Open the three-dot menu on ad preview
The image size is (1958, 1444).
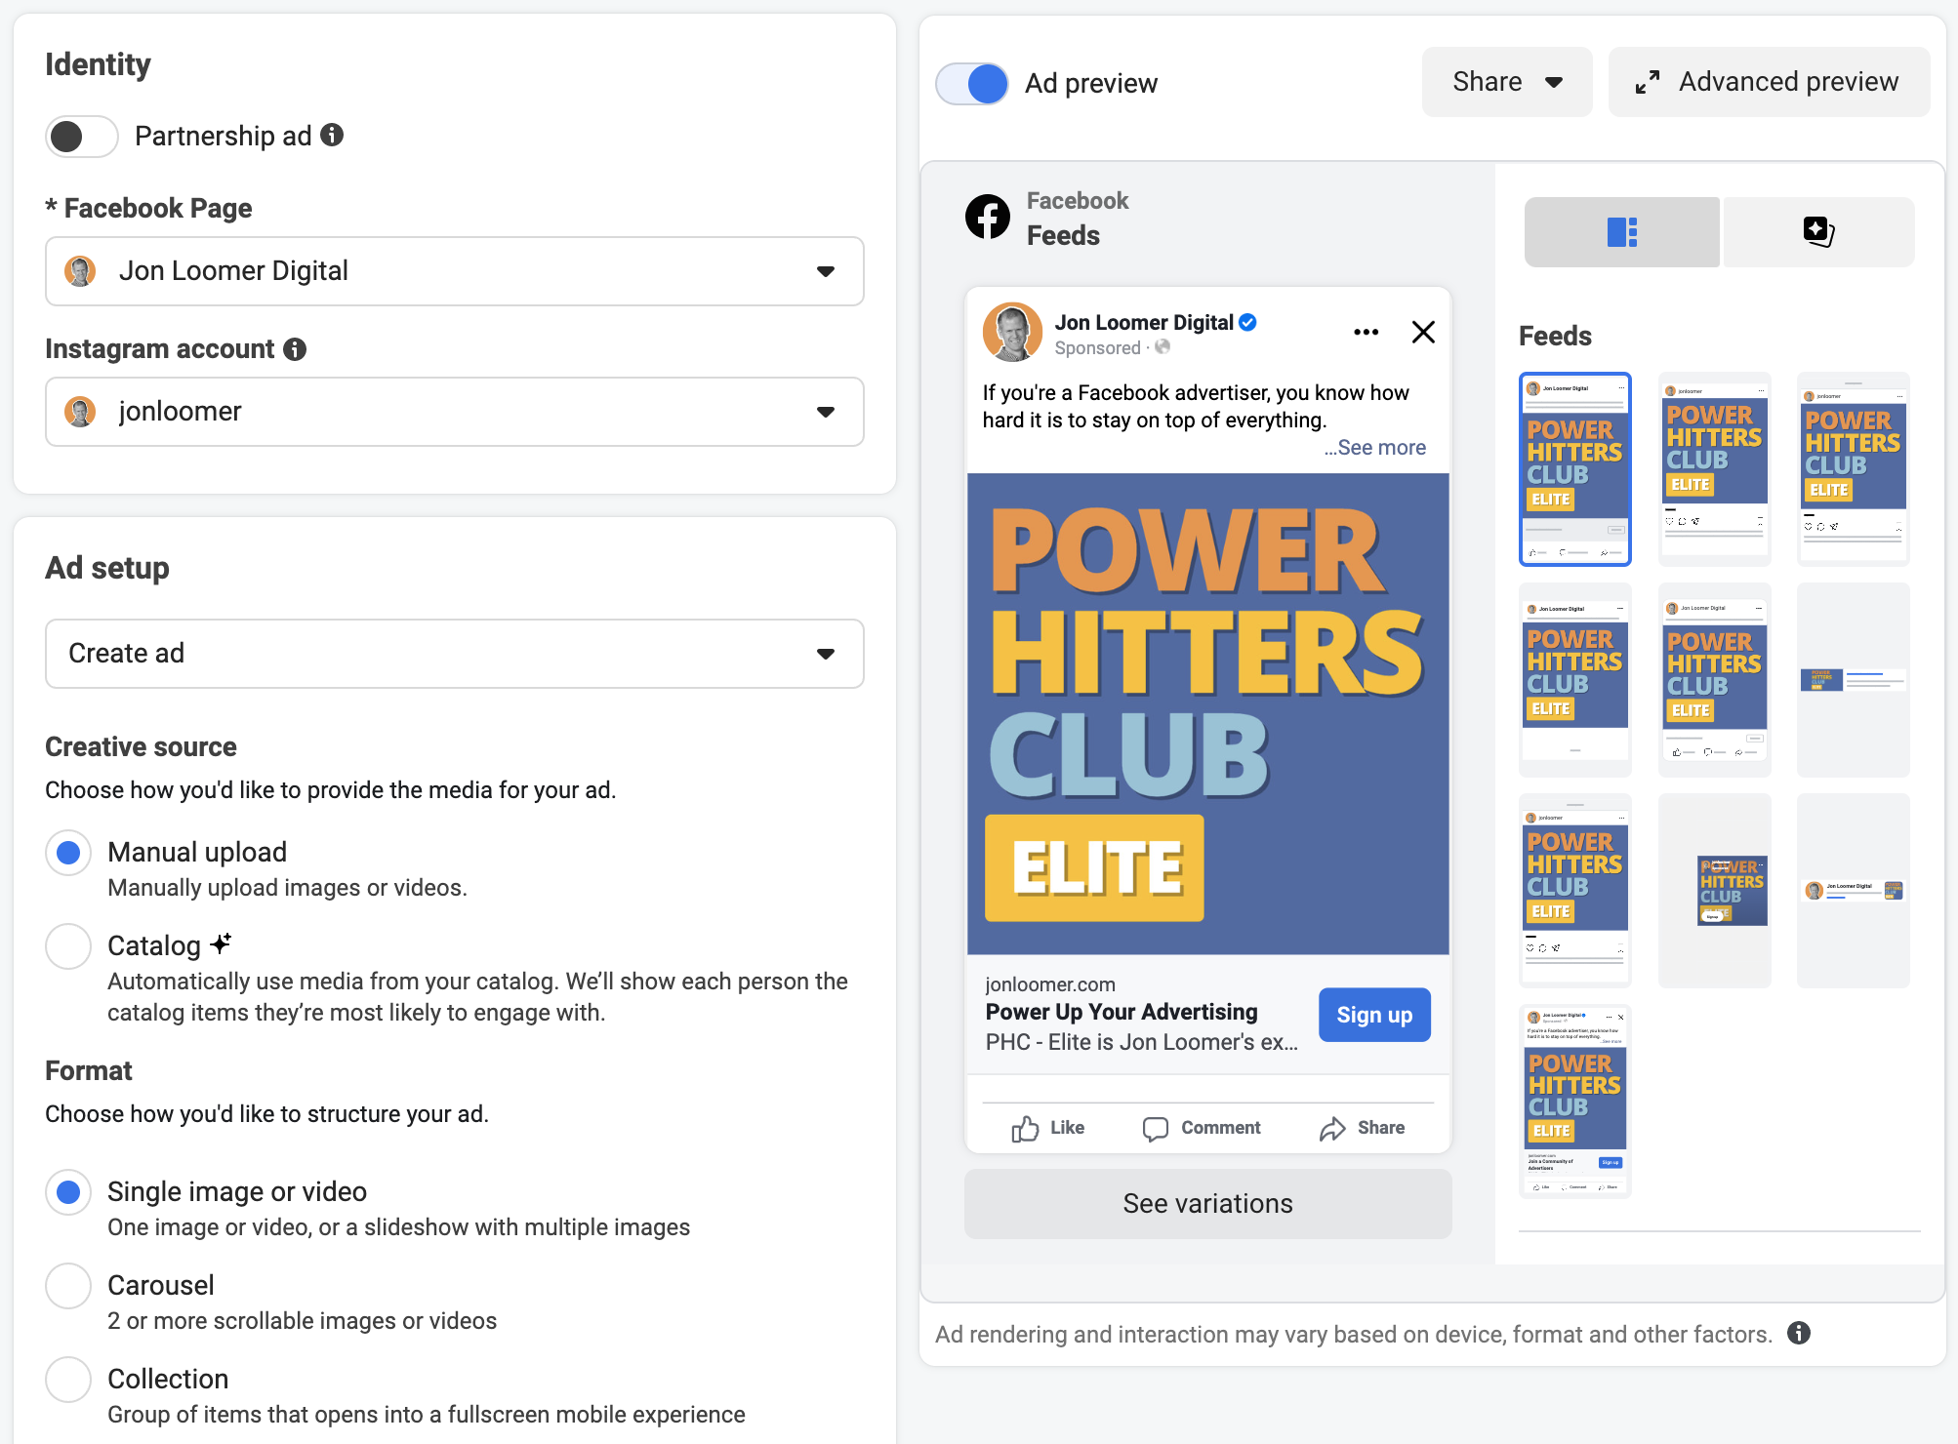1367,333
